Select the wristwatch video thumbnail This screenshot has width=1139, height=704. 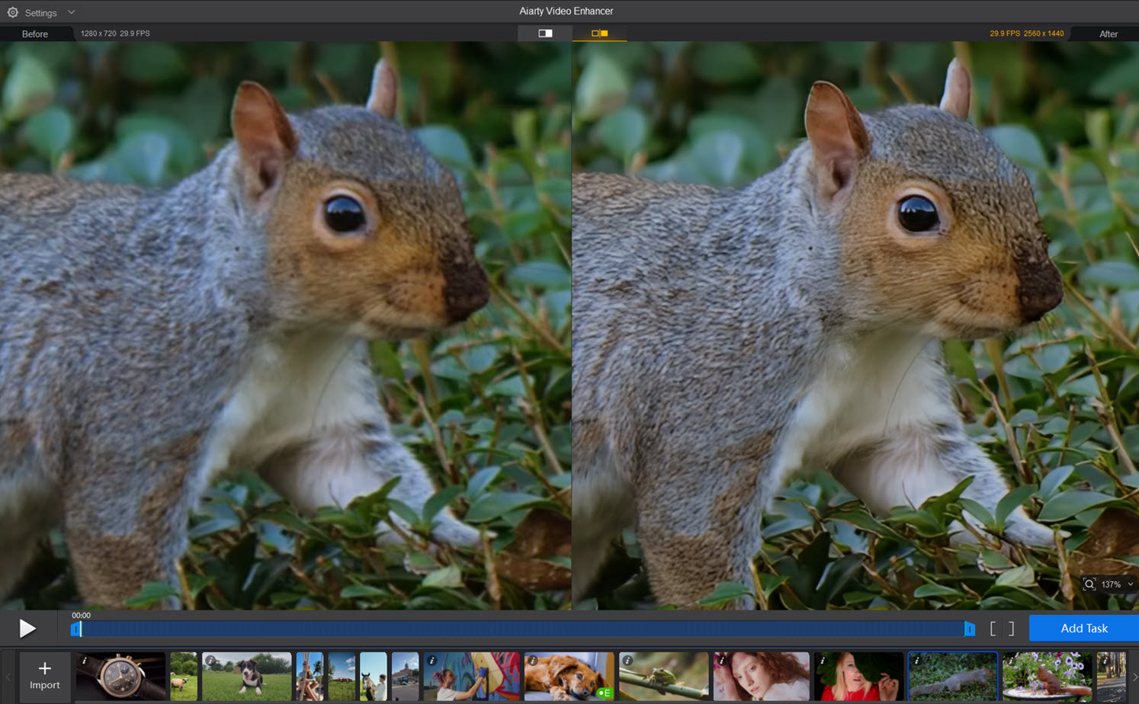click(x=120, y=677)
